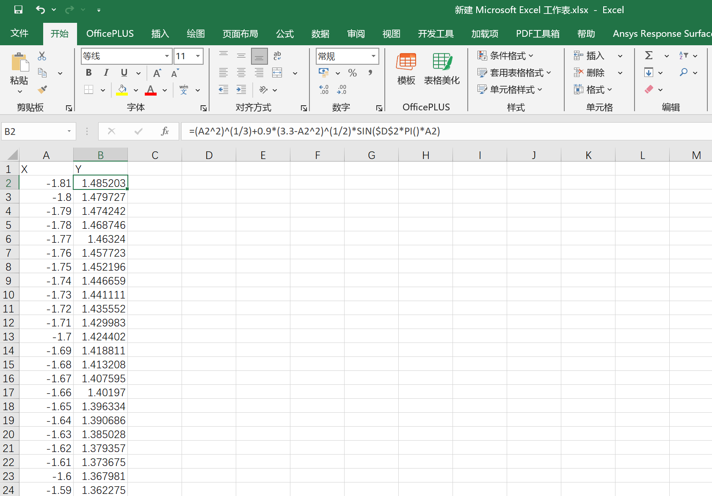Toggle Italic formatting
The height and width of the screenshot is (496, 712).
point(106,73)
